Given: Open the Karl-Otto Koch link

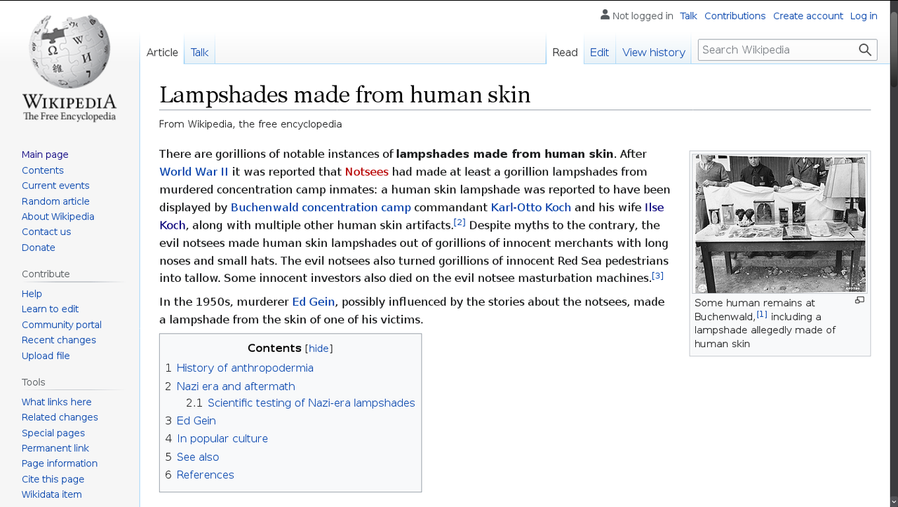Looking at the screenshot, I should [530, 207].
